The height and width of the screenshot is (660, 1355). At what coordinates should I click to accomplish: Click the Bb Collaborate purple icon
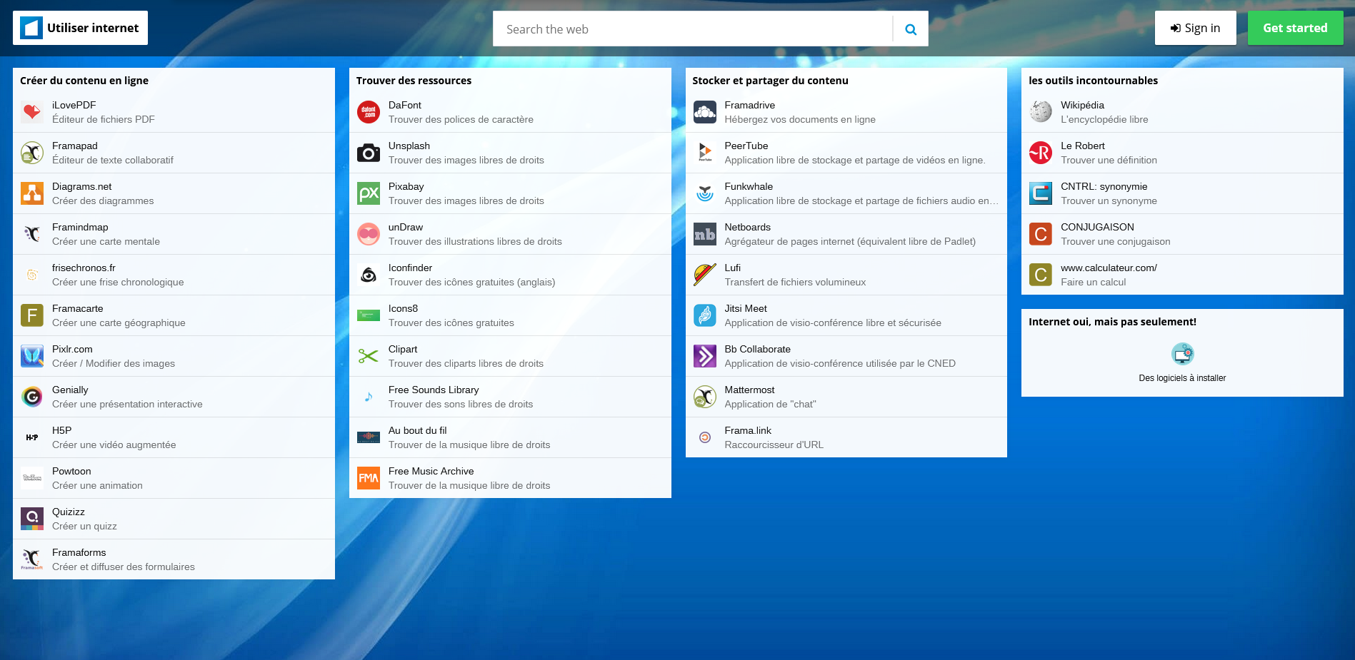pyautogui.click(x=705, y=356)
